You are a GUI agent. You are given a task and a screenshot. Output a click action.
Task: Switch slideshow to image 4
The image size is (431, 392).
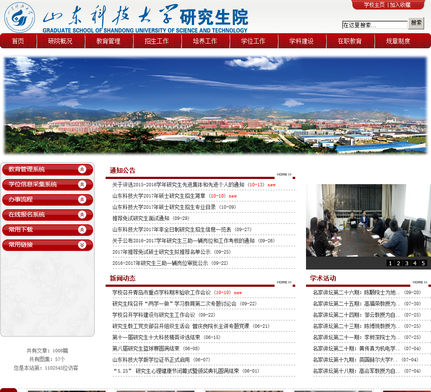(415, 263)
